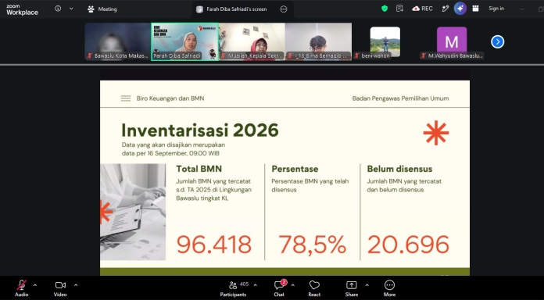Open the Chat panel

(279, 288)
